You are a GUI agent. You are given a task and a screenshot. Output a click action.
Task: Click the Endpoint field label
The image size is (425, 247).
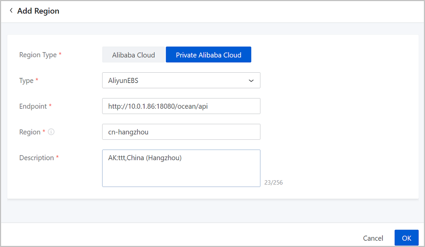pos(33,106)
